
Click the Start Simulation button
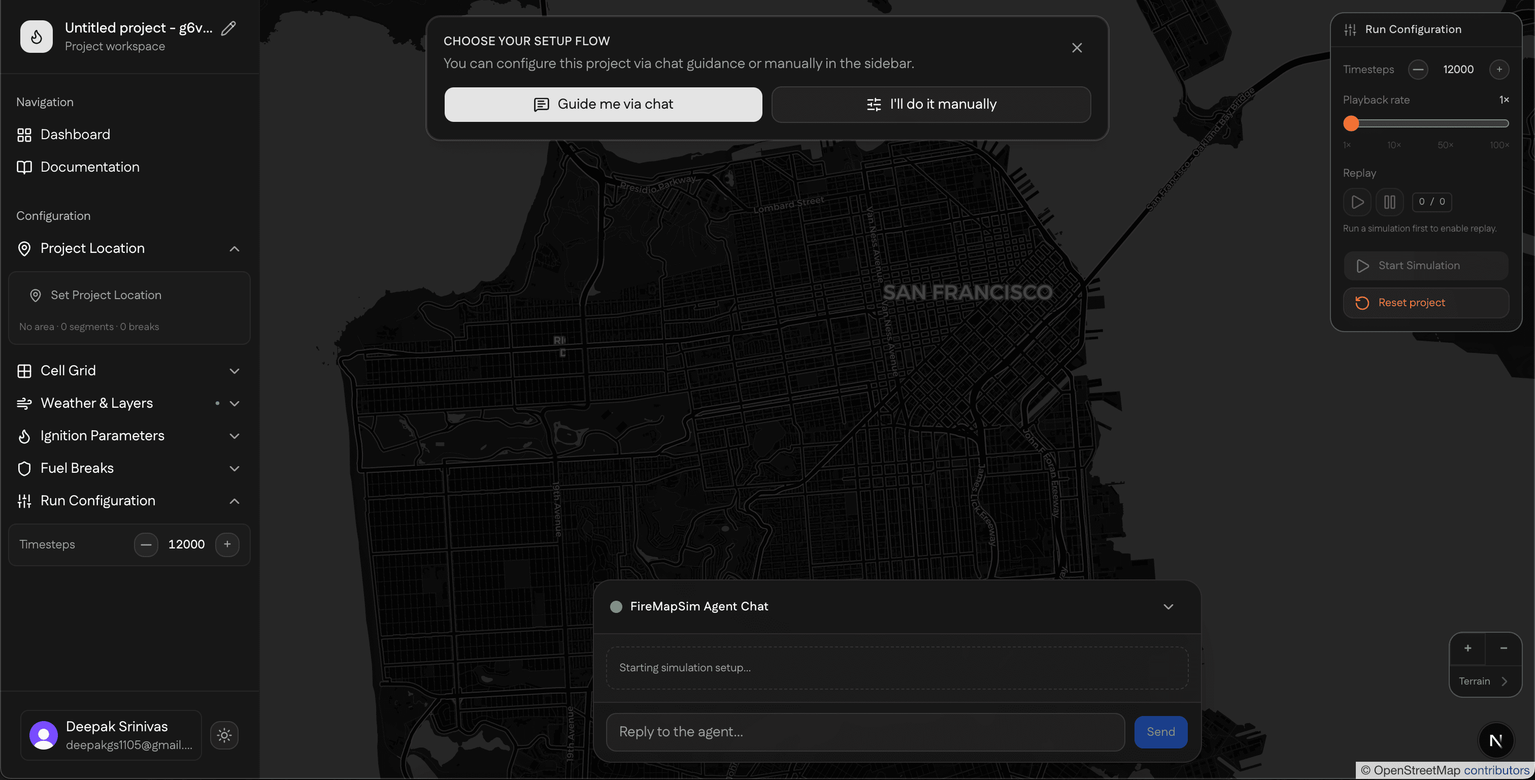1425,266
